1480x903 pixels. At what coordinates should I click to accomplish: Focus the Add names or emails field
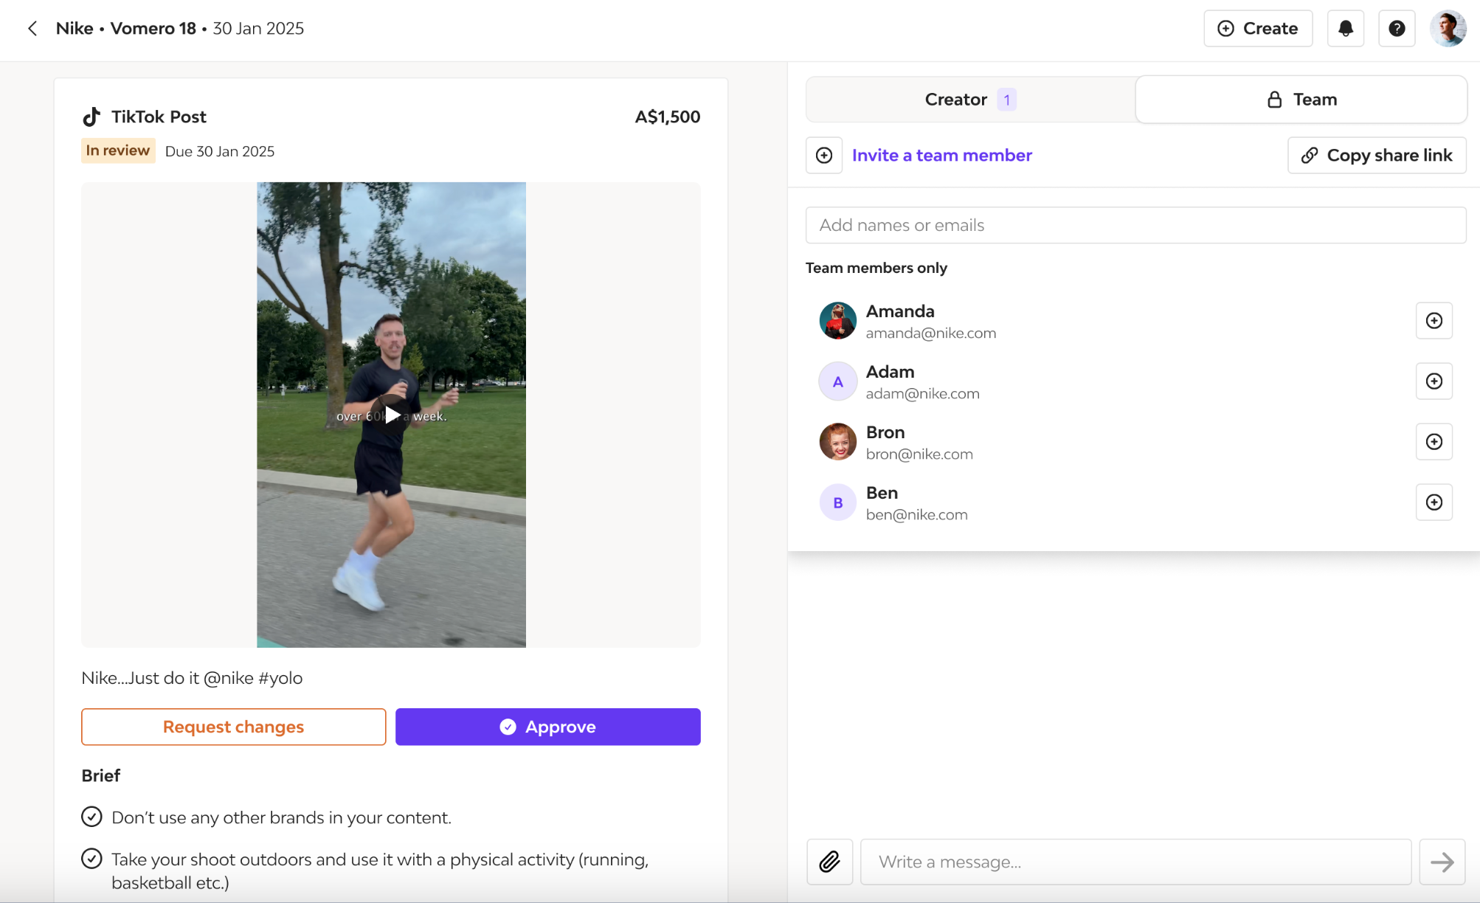1135,225
